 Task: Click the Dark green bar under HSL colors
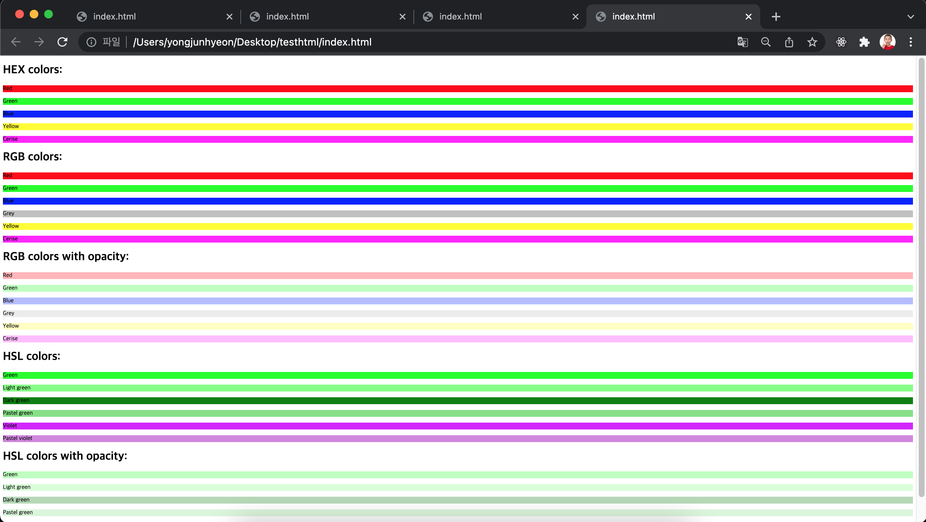click(x=458, y=401)
